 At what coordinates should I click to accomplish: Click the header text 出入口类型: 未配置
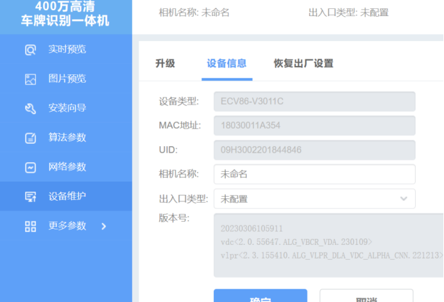coord(348,13)
